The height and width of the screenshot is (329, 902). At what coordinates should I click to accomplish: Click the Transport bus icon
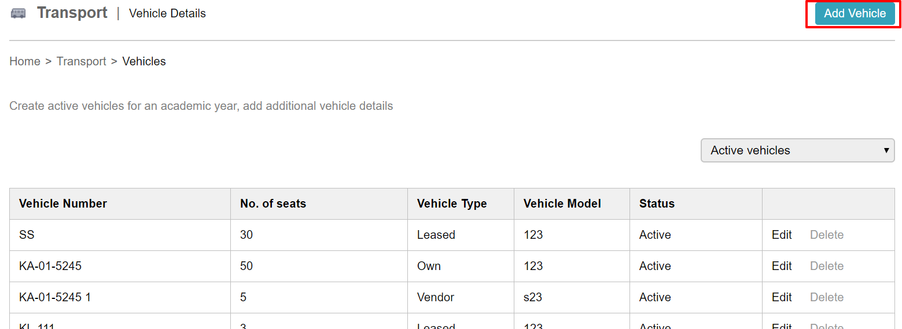point(19,13)
